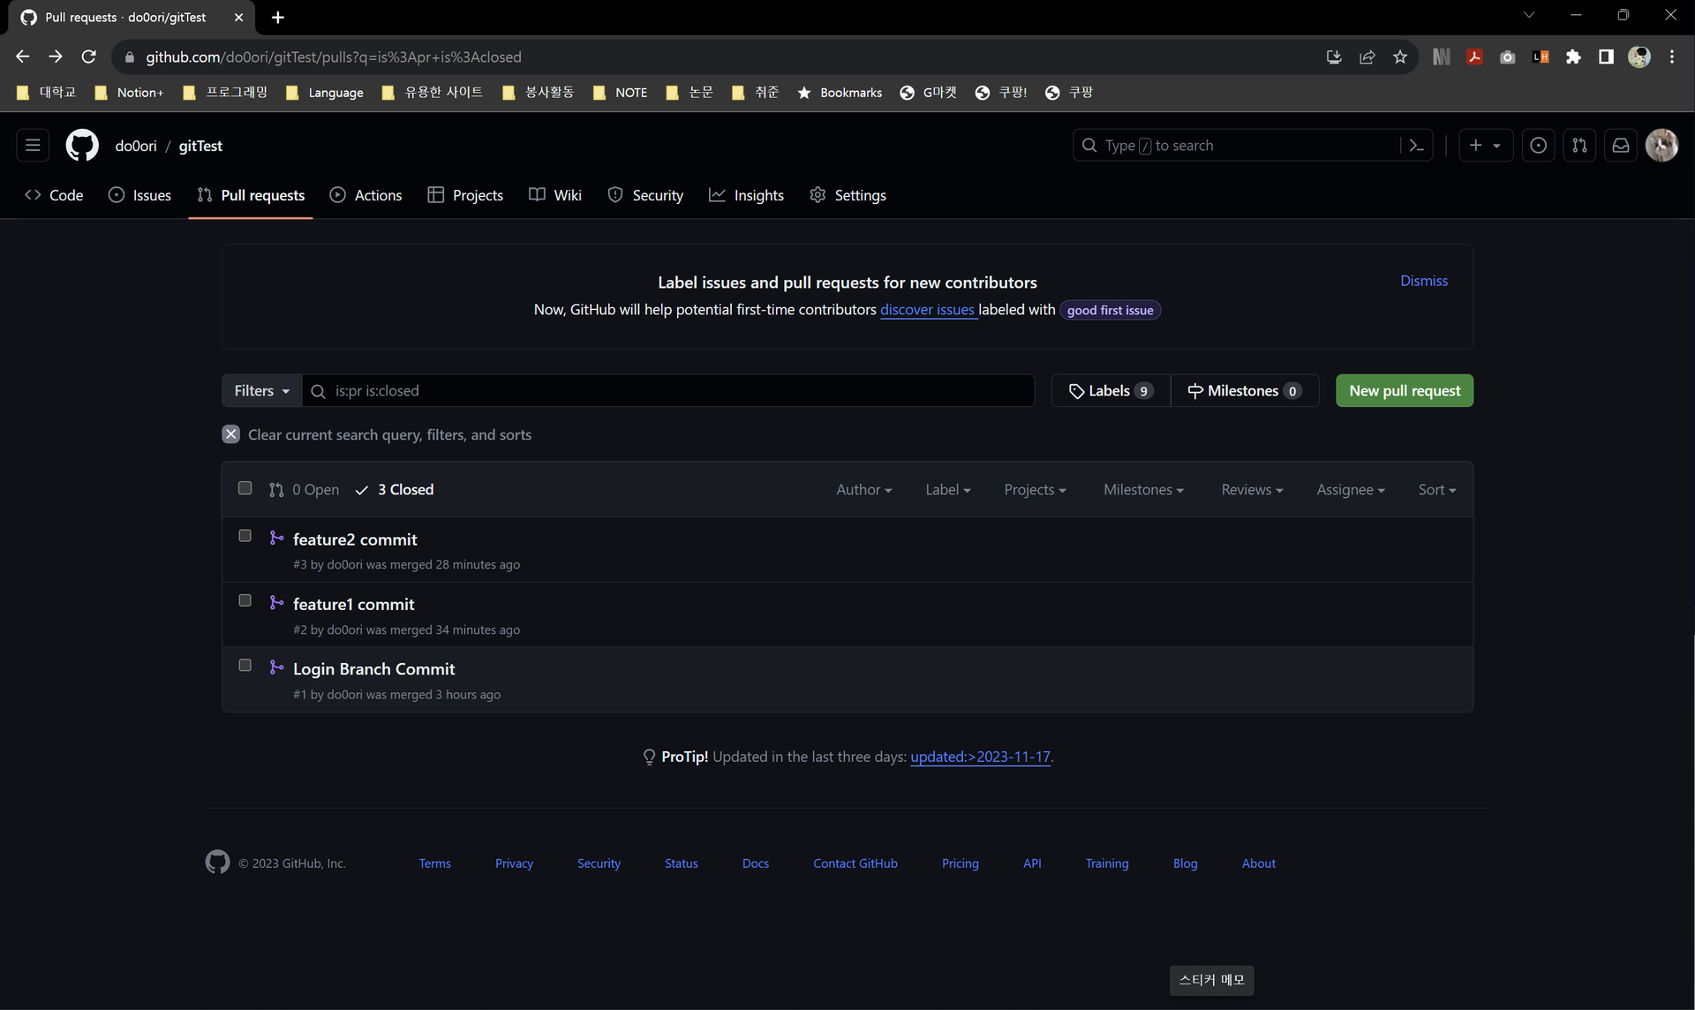This screenshot has height=1010, width=1695.
Task: Click the browser address bar URL
Action: tap(334, 57)
